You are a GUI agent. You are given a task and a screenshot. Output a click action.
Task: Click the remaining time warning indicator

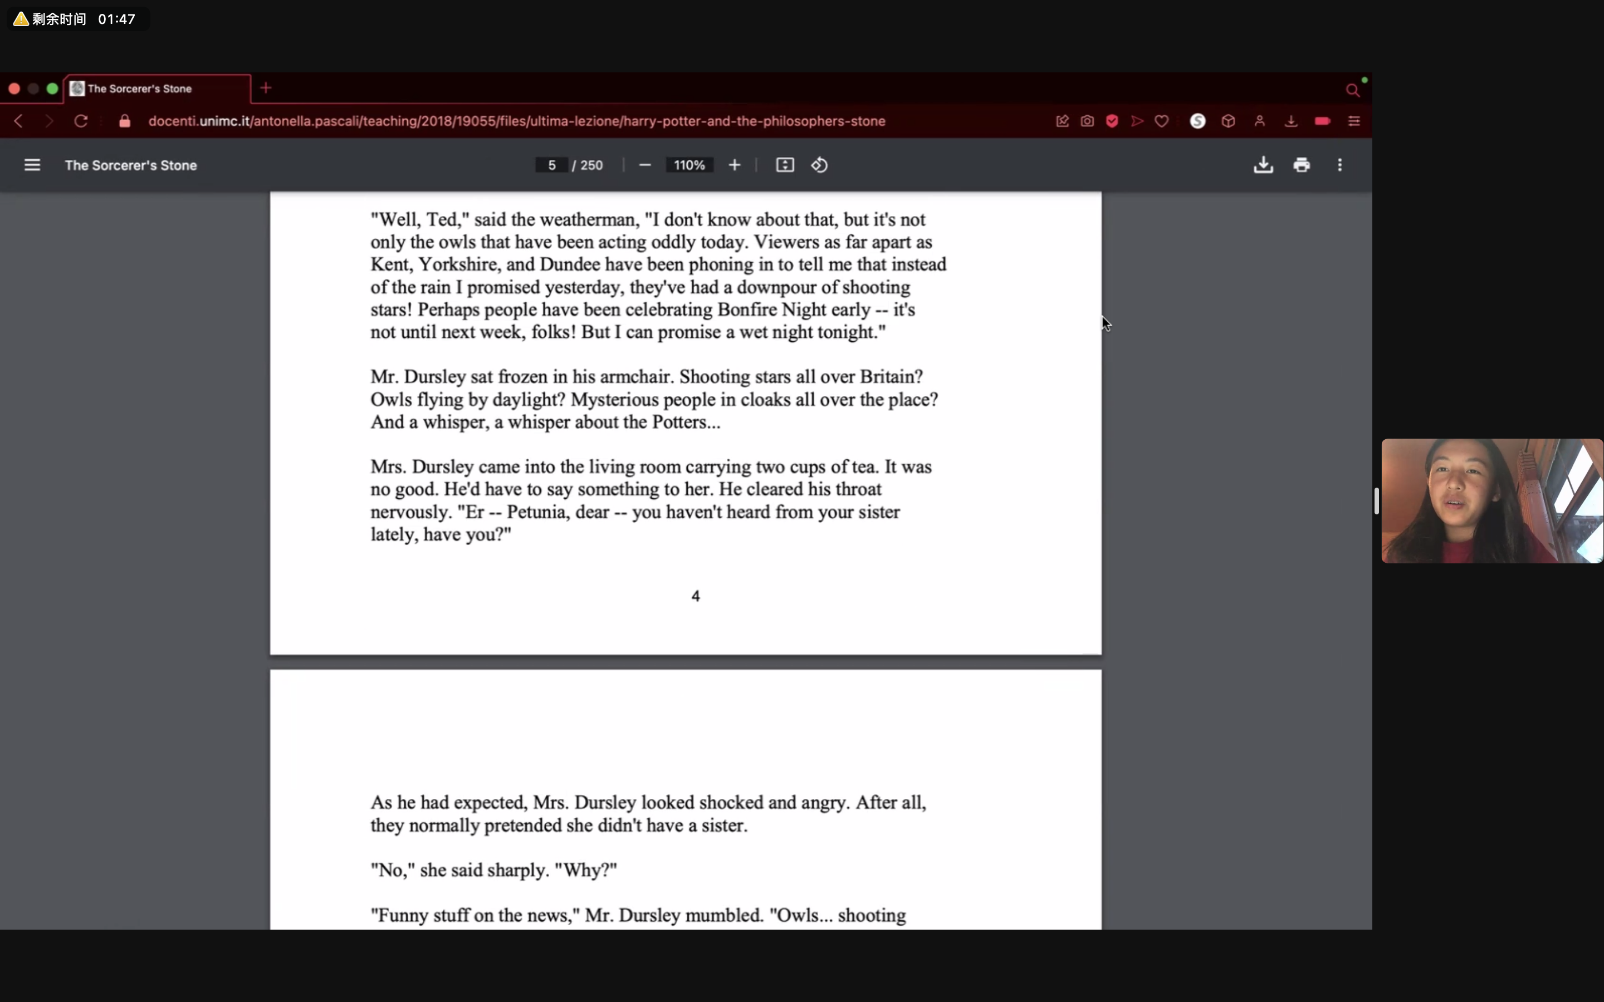[x=77, y=19]
